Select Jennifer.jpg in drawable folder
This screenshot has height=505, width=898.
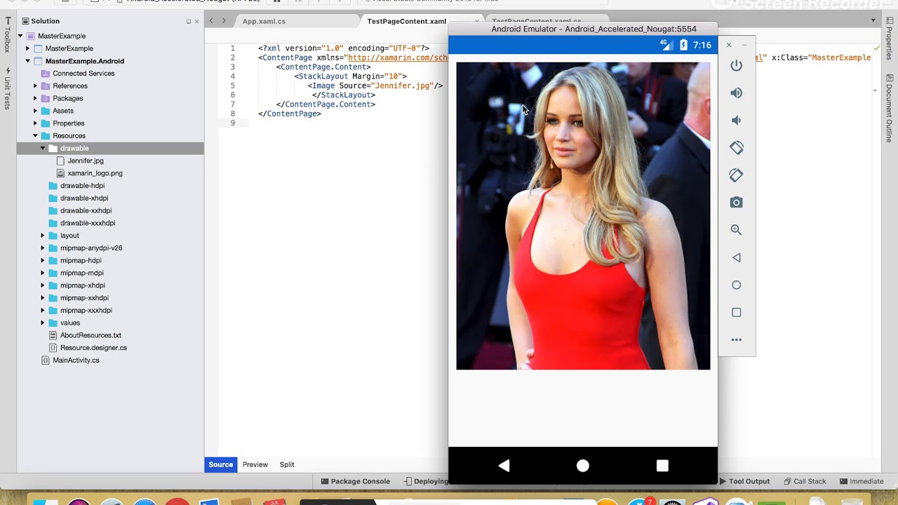(86, 161)
